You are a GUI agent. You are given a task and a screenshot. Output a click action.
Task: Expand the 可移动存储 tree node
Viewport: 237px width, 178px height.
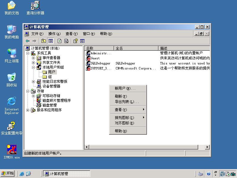[33, 96]
